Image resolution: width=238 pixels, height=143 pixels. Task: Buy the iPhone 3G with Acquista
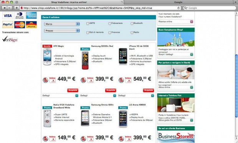tap(149, 90)
